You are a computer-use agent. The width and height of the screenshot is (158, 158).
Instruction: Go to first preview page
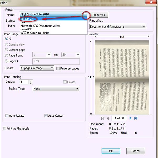coord(102,118)
